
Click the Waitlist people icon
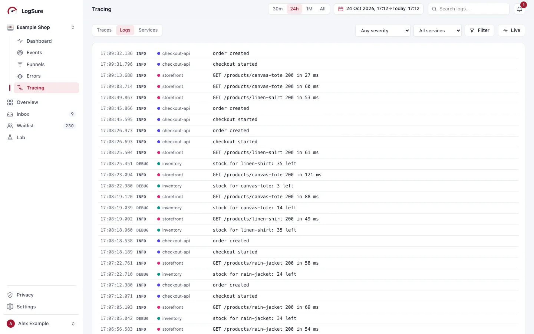(10, 126)
